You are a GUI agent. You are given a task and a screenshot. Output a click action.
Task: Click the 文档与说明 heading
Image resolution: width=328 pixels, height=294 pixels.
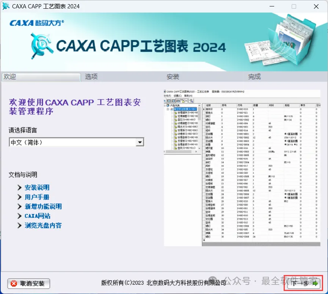tap(23, 175)
